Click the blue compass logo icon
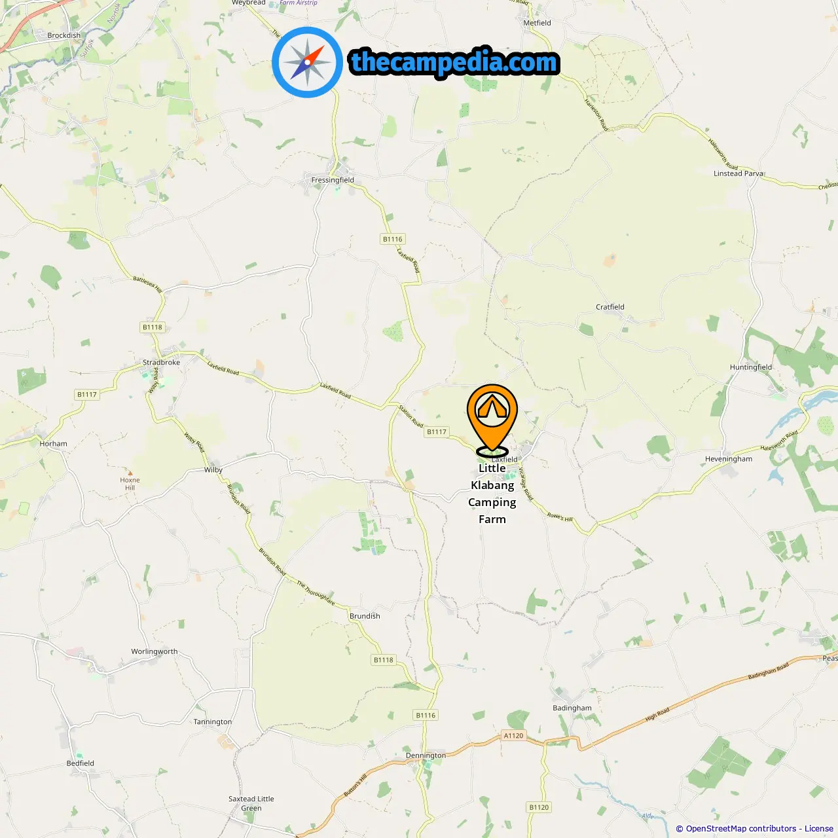Viewport: 838px width, 838px height. 307,62
